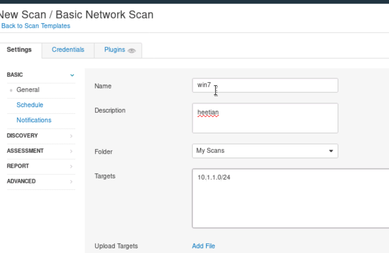Click into the Description text area

(x=265, y=118)
